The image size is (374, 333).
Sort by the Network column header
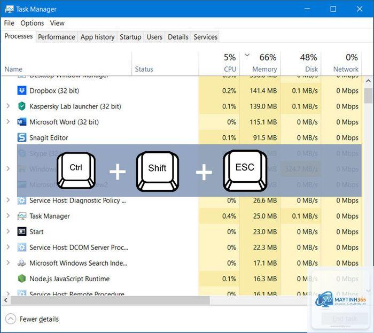[341, 64]
